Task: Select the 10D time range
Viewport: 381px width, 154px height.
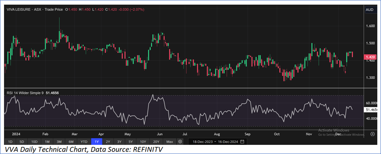Action: click(x=34, y=141)
